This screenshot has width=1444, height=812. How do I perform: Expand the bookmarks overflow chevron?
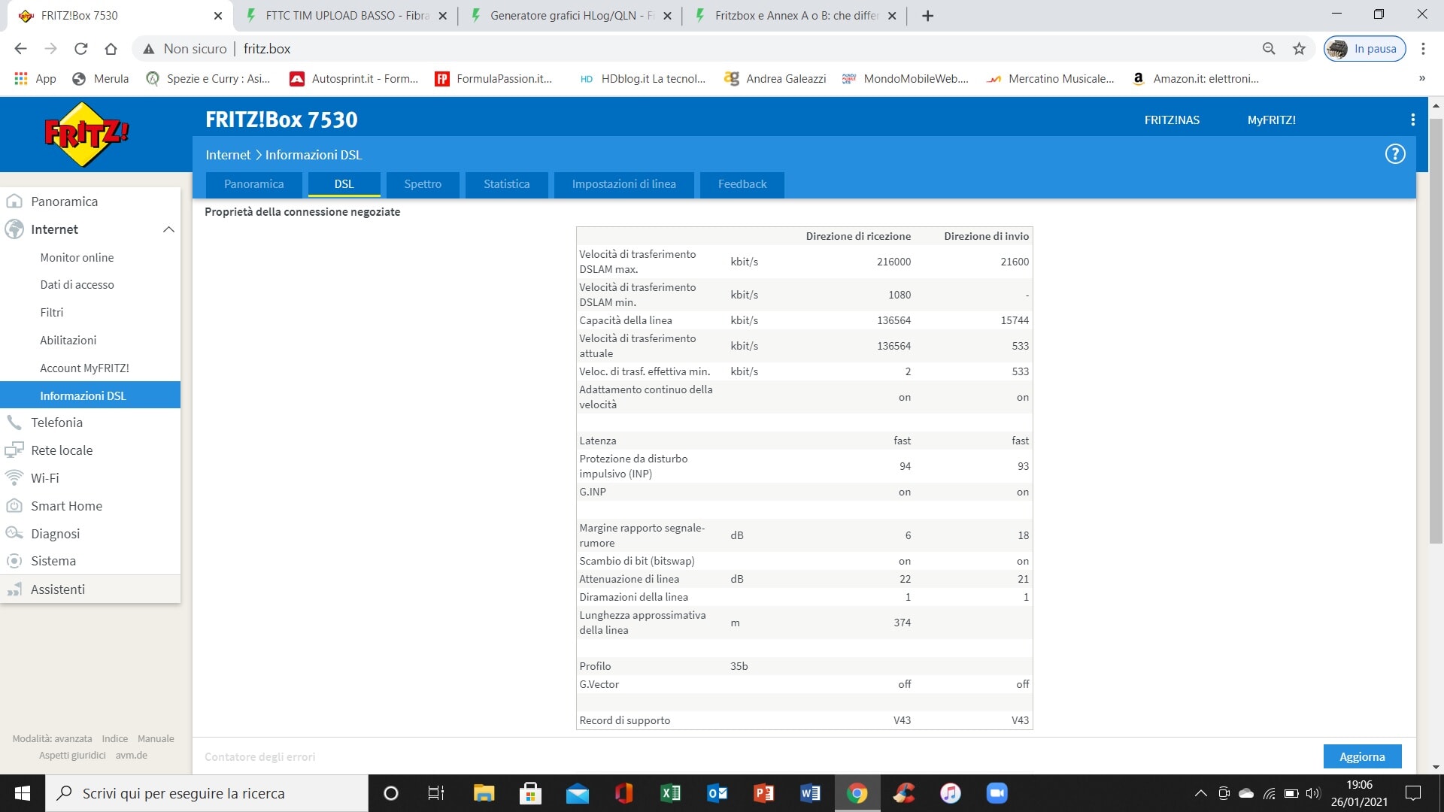point(1421,78)
